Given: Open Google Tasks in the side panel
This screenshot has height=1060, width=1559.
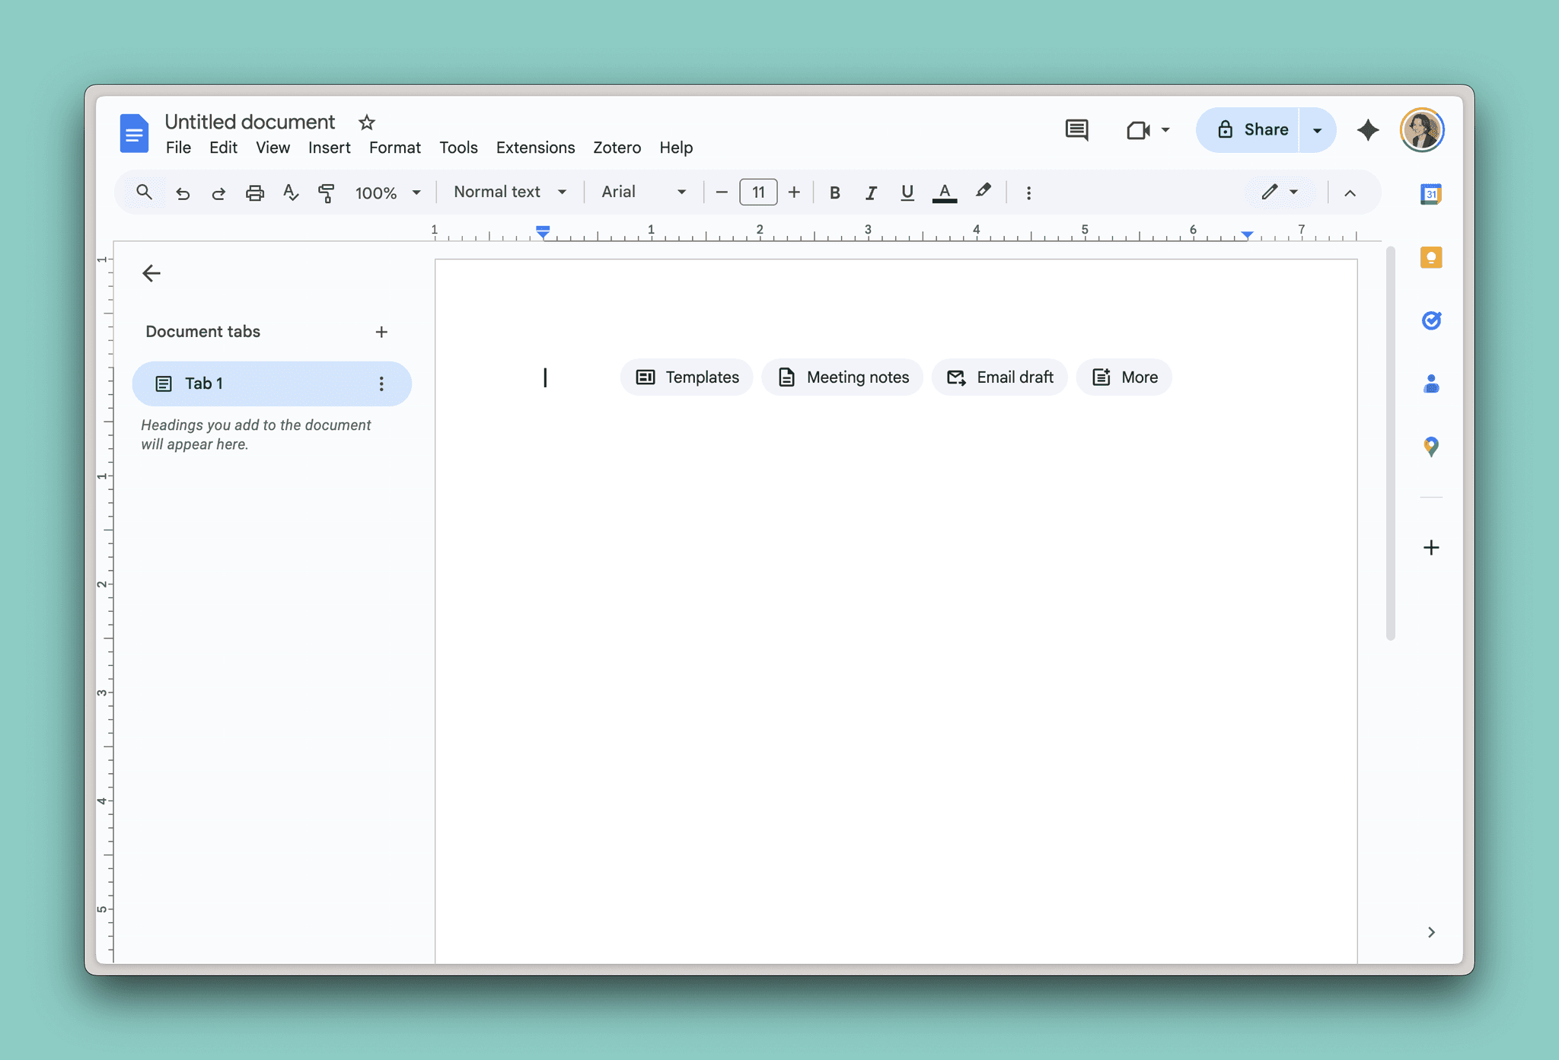Looking at the screenshot, I should [1431, 320].
